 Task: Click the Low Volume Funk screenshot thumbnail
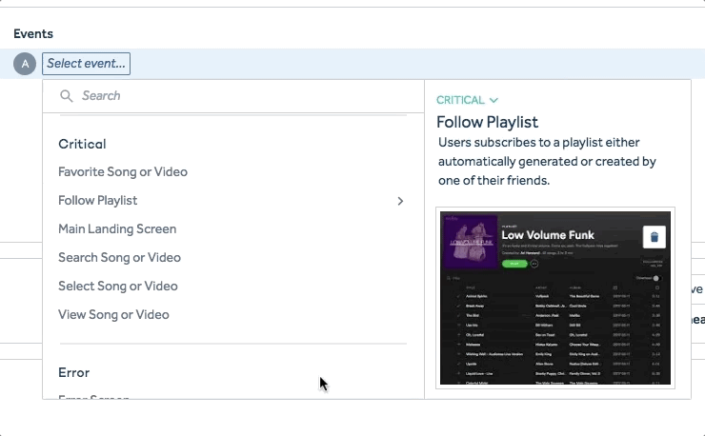555,298
